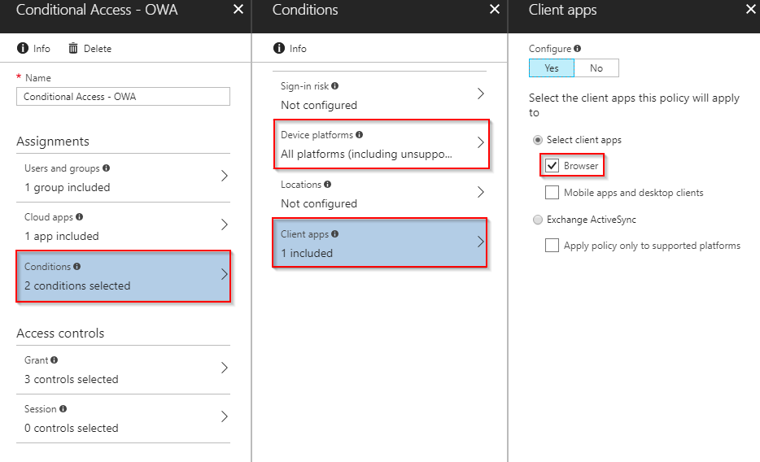Expand Cloud apps chevron

(225, 224)
